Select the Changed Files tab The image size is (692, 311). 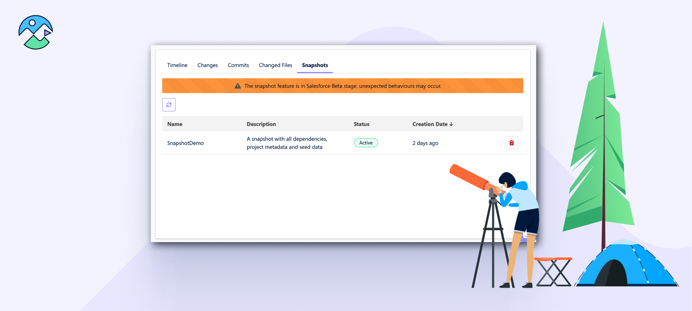click(x=275, y=65)
